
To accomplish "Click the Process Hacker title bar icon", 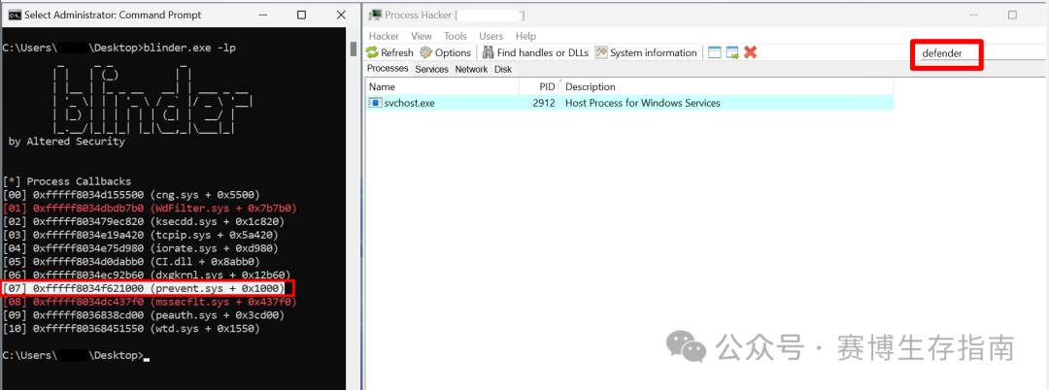I will (376, 15).
